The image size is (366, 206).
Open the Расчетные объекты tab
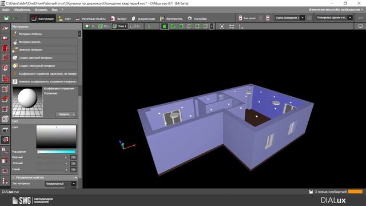90,19
